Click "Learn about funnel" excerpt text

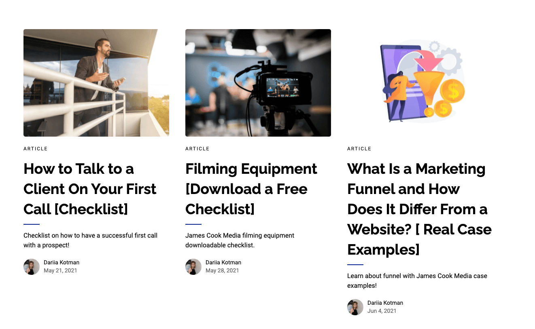tap(417, 280)
